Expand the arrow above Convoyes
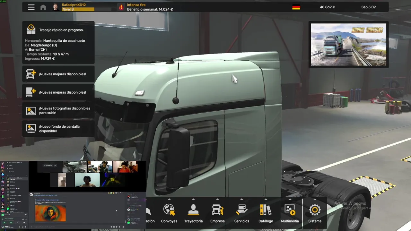The width and height of the screenshot is (411, 231). click(169, 199)
